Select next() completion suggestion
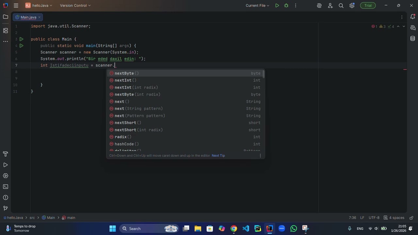Image resolution: width=418 pixels, height=235 pixels. pos(185,102)
